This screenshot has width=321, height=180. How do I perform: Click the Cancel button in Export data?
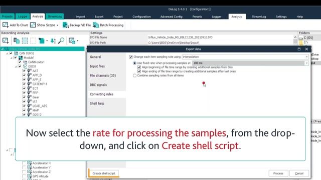click(299, 173)
